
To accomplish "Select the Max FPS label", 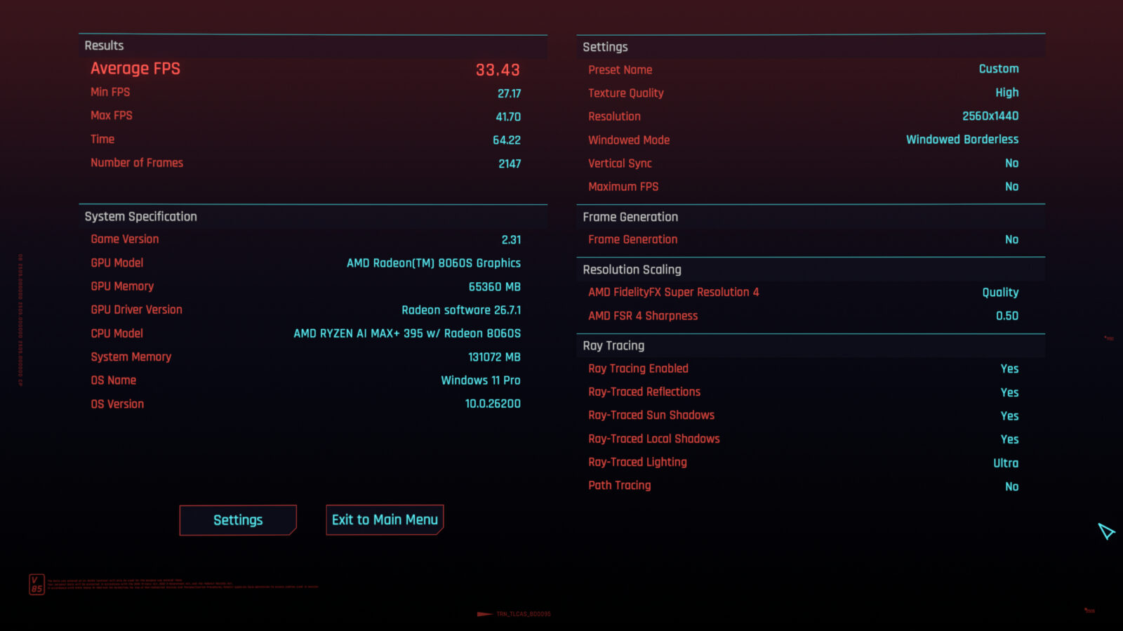I will (x=112, y=116).
